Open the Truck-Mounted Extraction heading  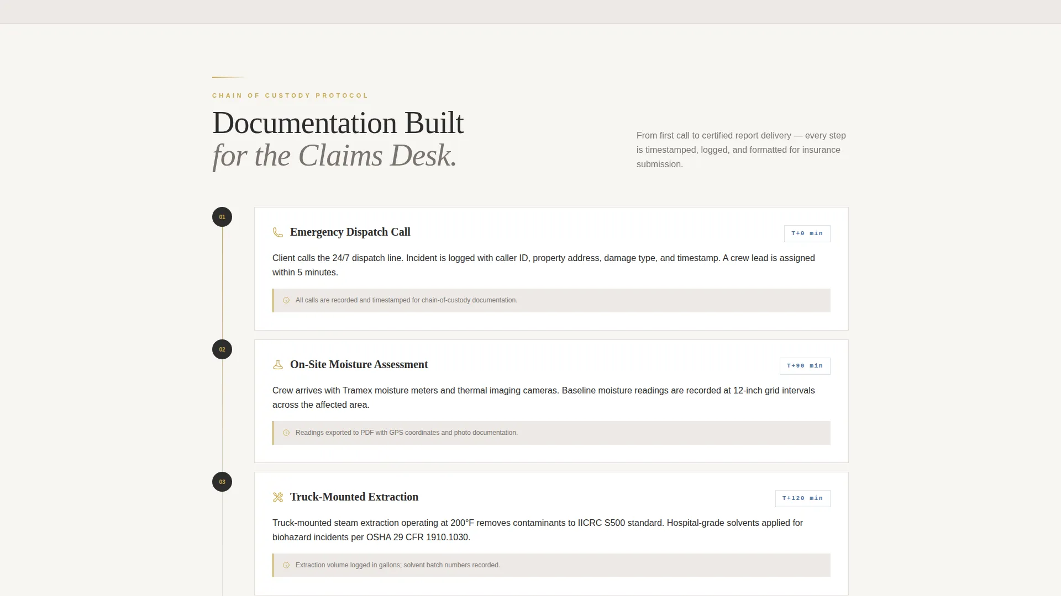[x=354, y=497]
